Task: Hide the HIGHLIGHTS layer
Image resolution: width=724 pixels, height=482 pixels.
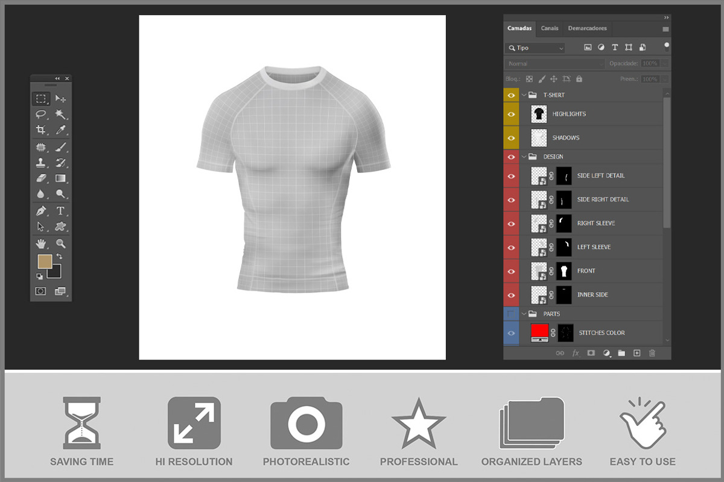Action: pos(511,114)
